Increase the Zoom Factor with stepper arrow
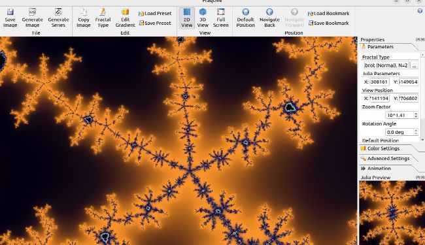 click(416, 114)
